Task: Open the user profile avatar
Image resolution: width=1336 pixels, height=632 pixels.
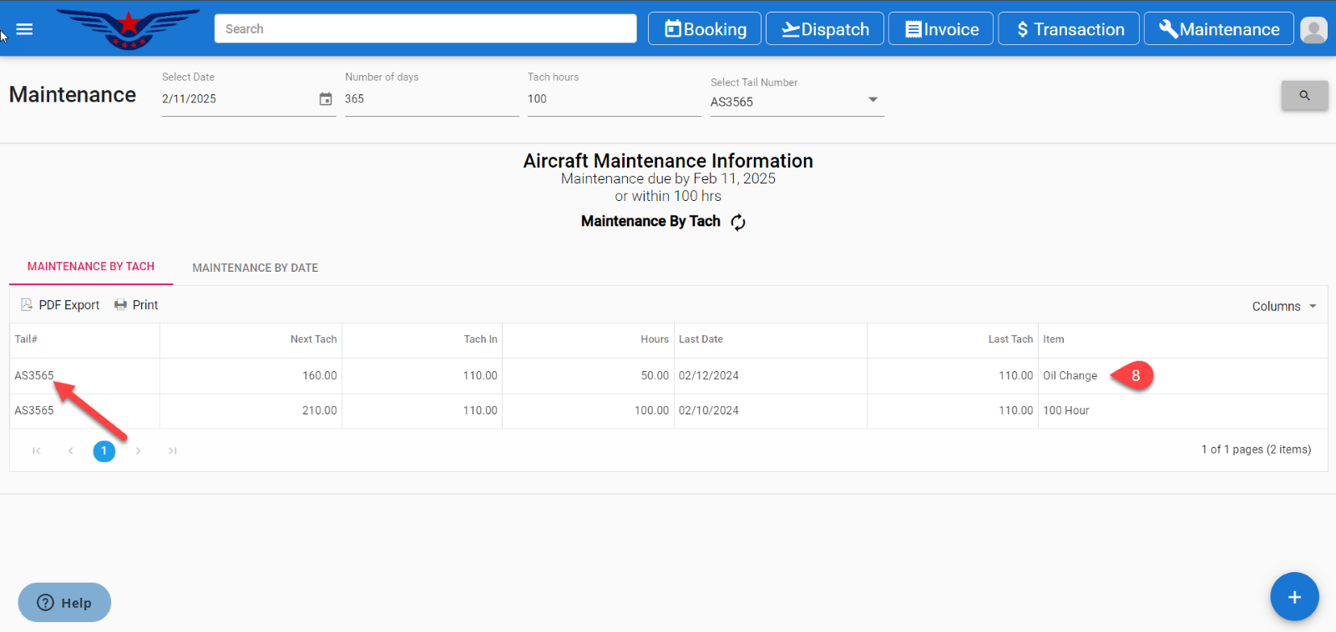Action: pyautogui.click(x=1313, y=30)
